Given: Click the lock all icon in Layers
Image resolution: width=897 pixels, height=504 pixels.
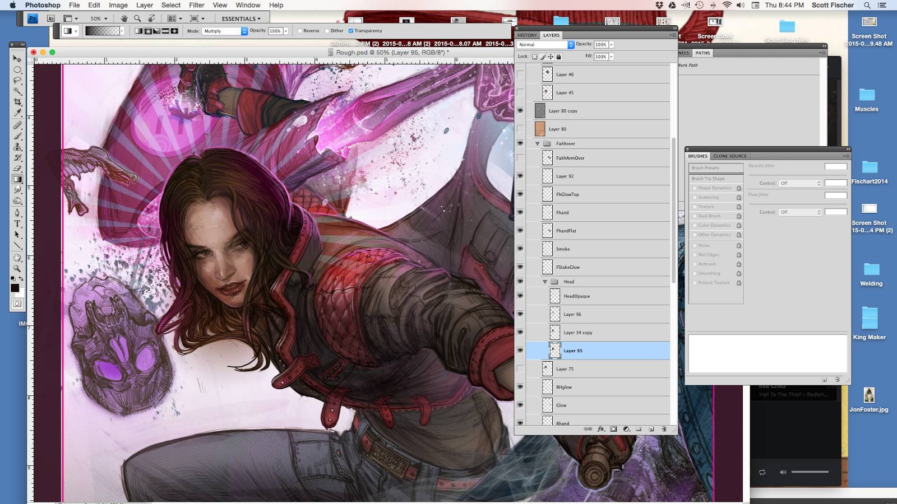Looking at the screenshot, I should coord(558,57).
